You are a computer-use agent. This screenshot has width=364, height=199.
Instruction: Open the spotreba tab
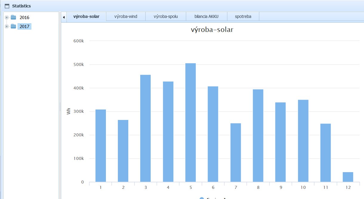[243, 16]
